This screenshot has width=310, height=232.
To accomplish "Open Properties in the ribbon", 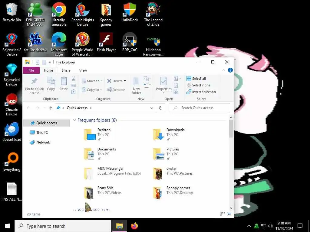I will point(164,85).
